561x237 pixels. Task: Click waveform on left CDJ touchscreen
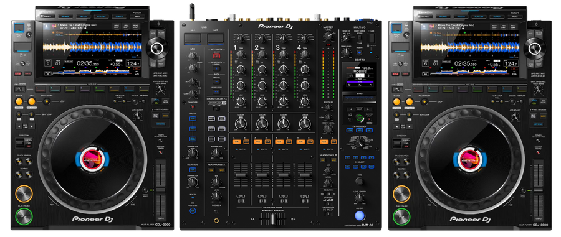(92, 47)
